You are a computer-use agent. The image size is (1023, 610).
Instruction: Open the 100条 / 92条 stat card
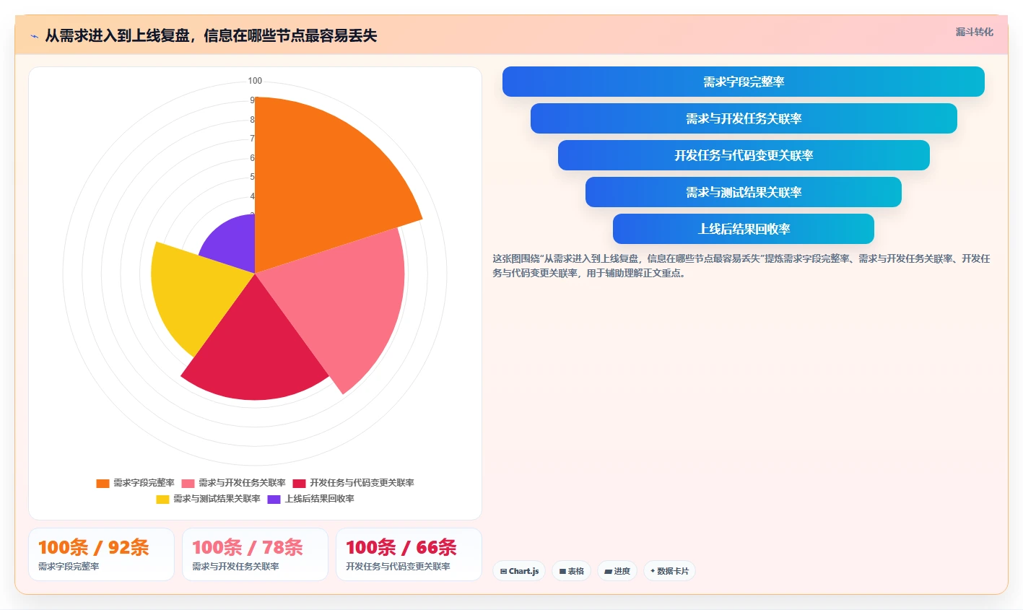click(x=101, y=554)
